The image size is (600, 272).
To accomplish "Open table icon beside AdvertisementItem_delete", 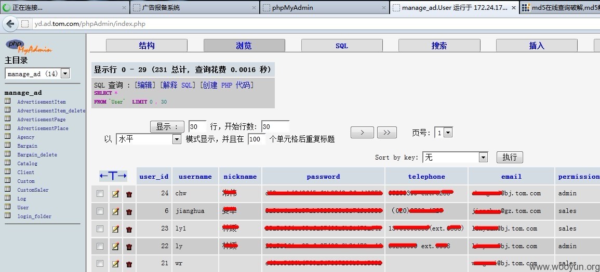I will pyautogui.click(x=7, y=110).
